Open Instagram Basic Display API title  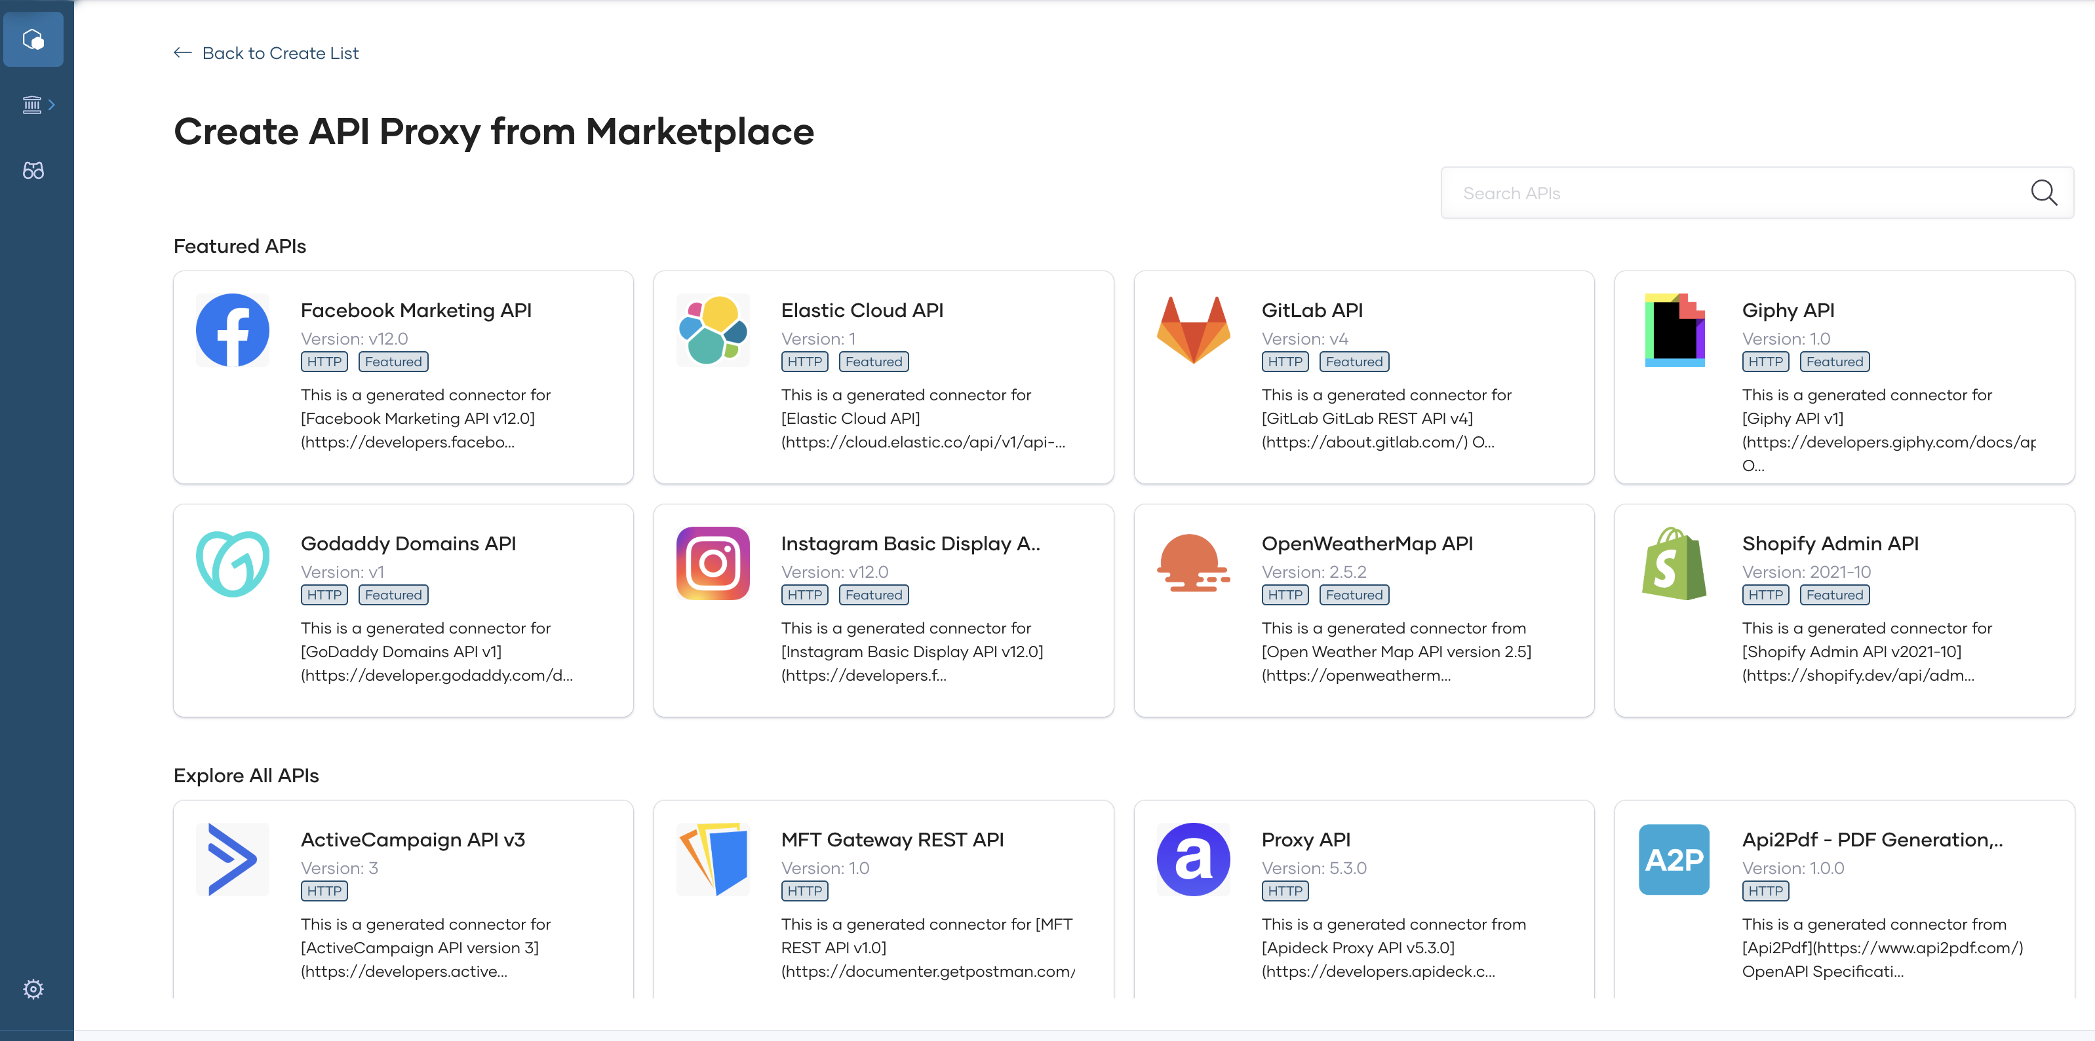pyautogui.click(x=911, y=544)
